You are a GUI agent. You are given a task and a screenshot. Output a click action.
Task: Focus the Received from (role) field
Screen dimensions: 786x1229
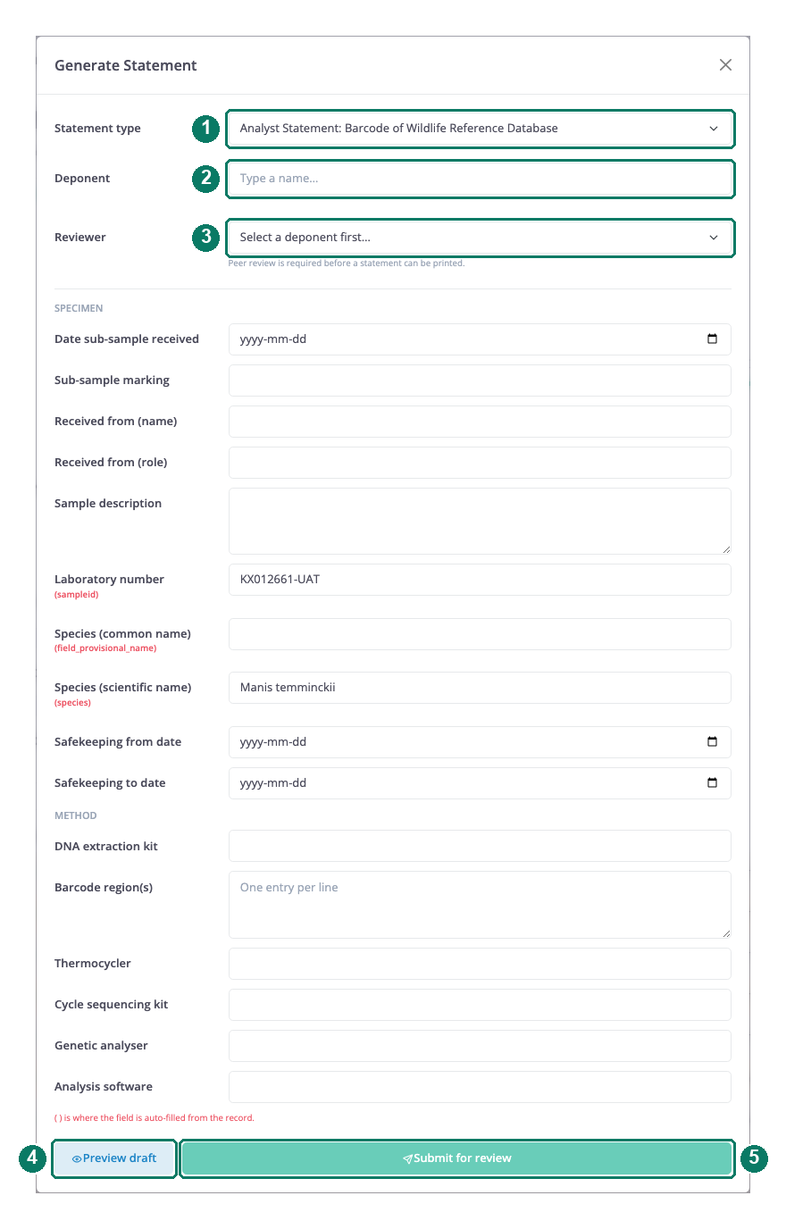[x=480, y=463]
